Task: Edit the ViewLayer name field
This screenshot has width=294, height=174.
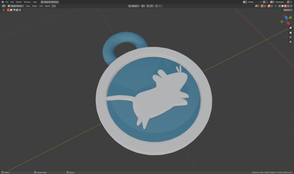Action: [280, 2]
